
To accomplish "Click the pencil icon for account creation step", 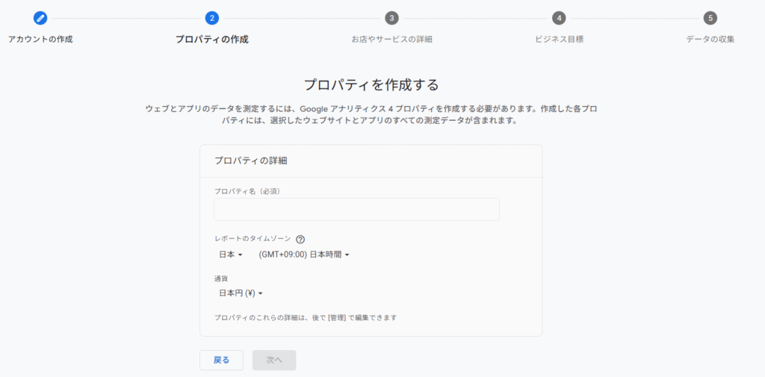I will (x=40, y=18).
